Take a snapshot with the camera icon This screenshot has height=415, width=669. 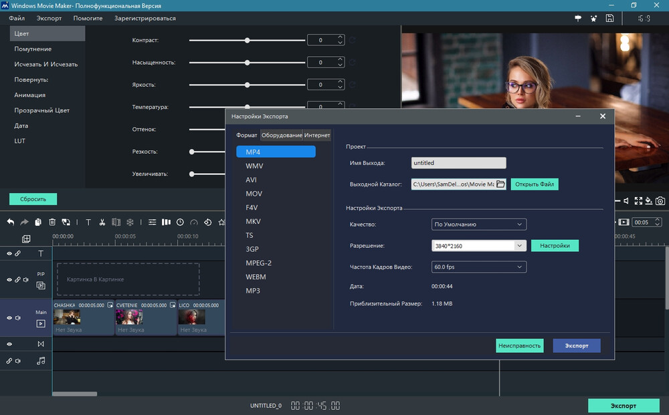pos(660,200)
